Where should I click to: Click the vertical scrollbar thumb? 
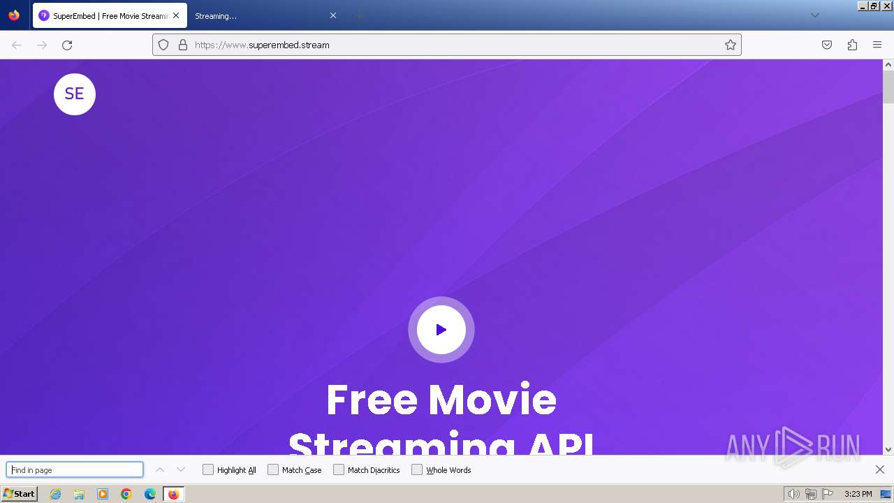point(888,87)
